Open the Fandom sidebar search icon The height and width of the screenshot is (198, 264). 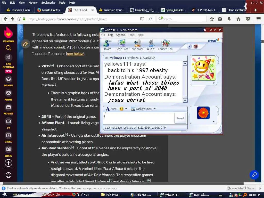9,48
